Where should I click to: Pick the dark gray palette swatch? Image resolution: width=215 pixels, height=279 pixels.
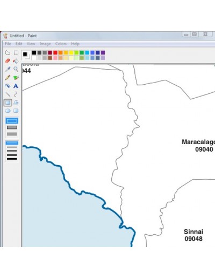[x=39, y=52]
